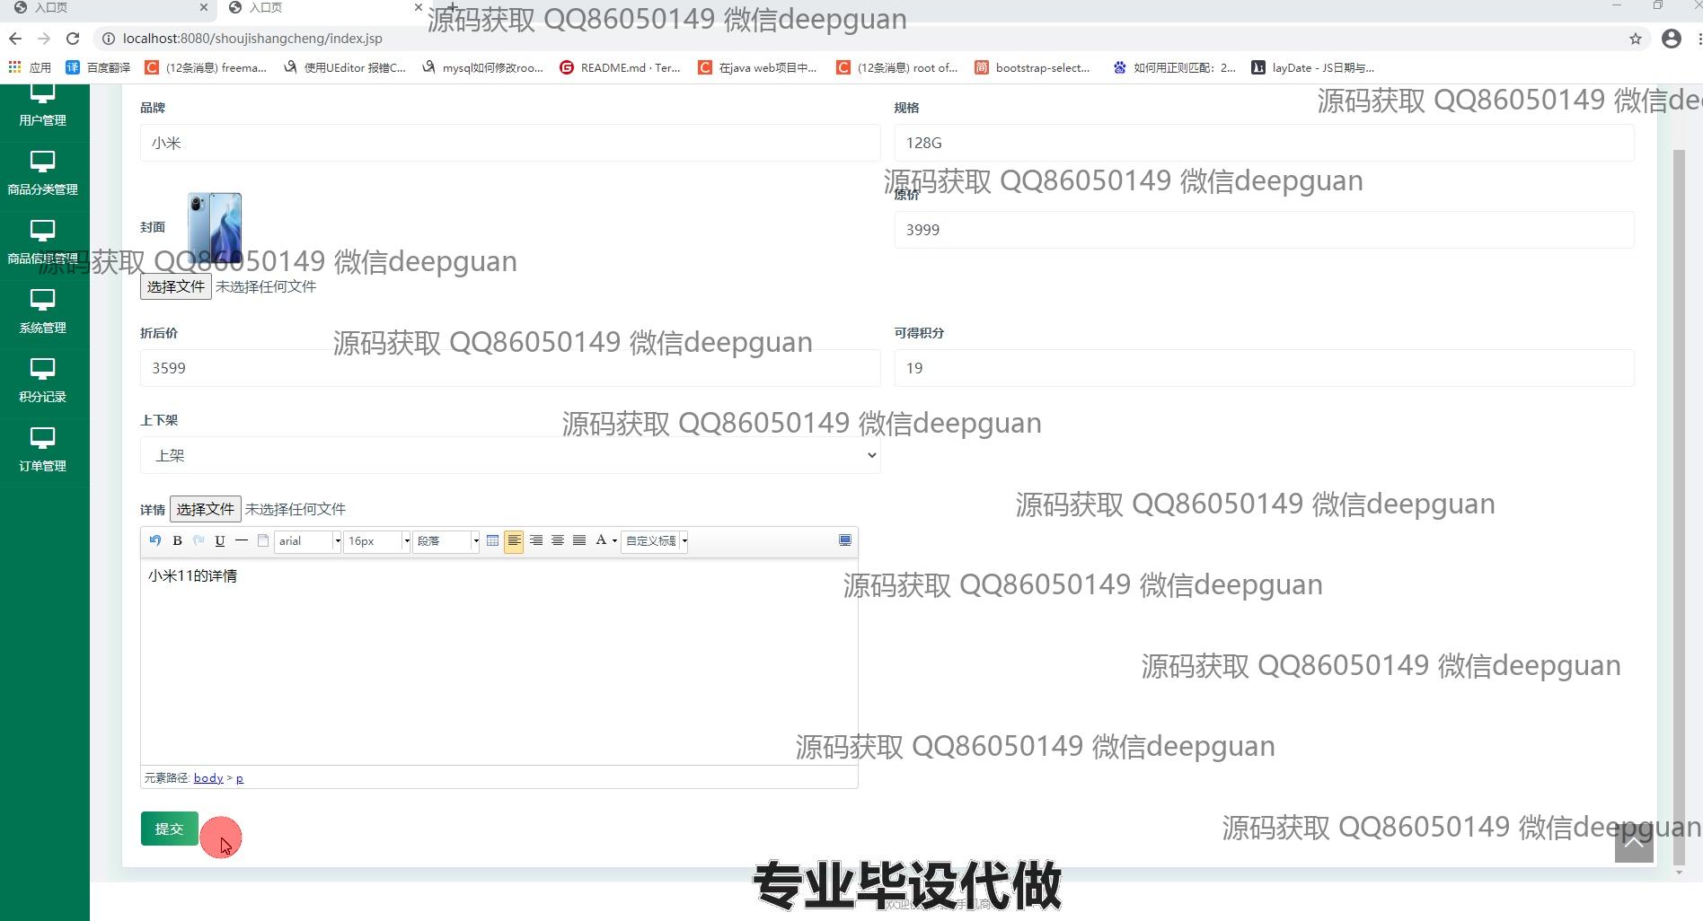The image size is (1703, 921).
Task: Open 用户管理 in the sidebar
Action: 43,106
